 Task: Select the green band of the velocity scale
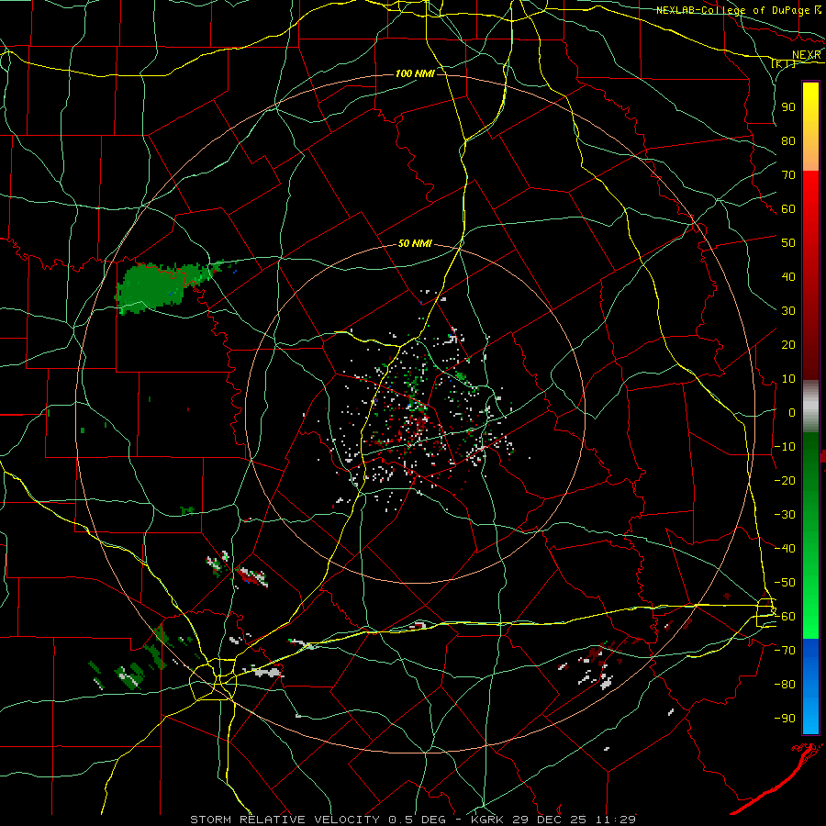coord(810,536)
